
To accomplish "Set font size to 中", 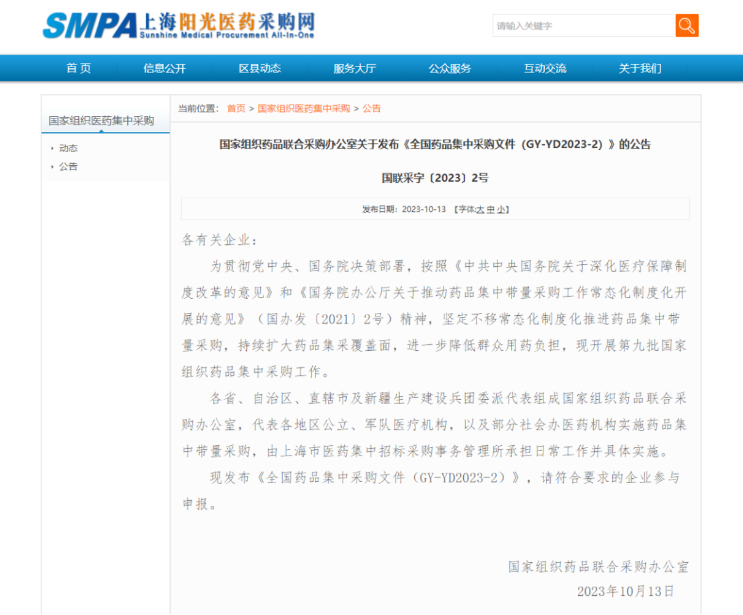I will 491,209.
